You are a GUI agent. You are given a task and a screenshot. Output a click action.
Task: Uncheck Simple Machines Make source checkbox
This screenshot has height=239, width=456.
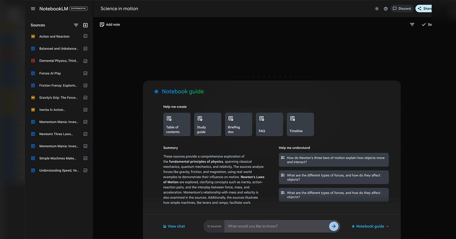point(85,158)
